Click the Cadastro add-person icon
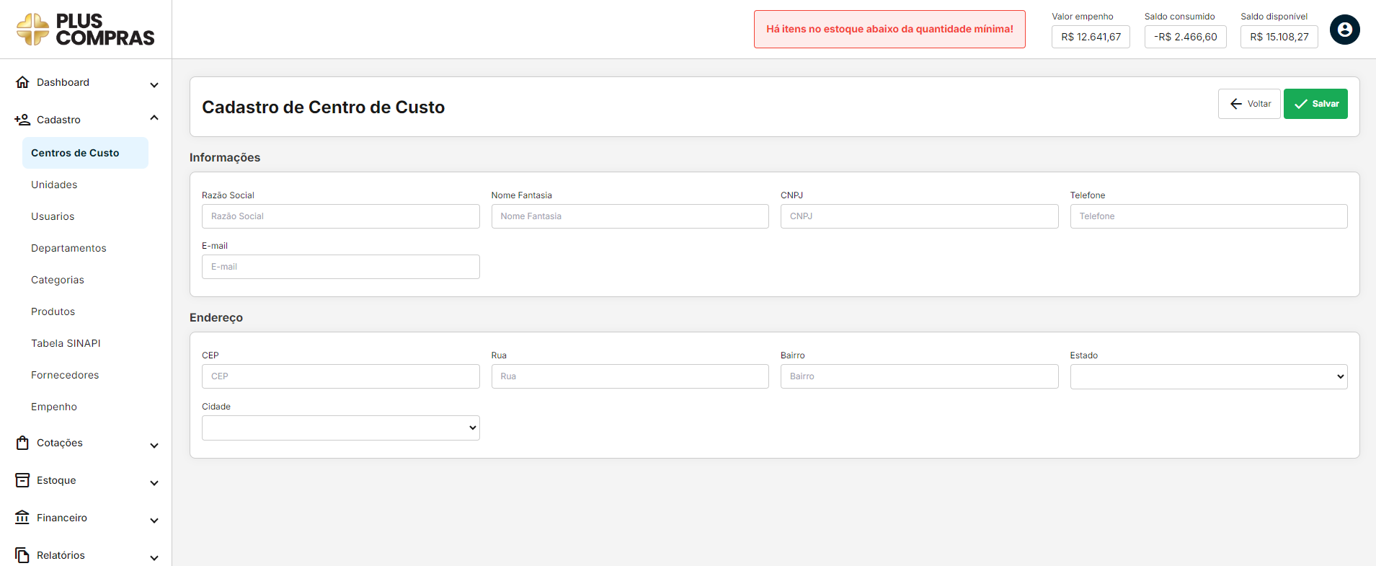The image size is (1376, 566). 22,120
